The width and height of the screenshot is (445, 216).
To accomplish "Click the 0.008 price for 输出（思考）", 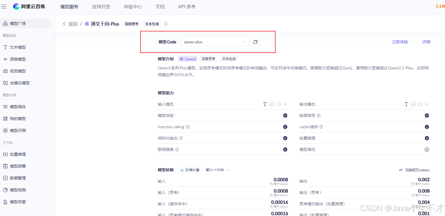I will (424, 191).
